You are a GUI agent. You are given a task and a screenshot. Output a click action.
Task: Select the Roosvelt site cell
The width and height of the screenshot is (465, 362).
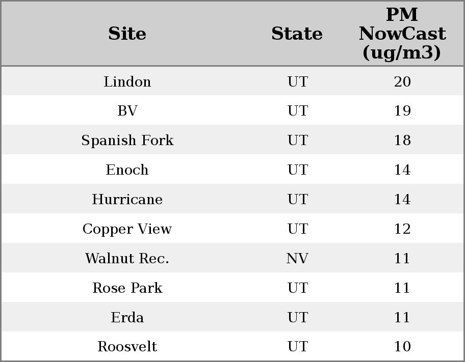coord(127,346)
